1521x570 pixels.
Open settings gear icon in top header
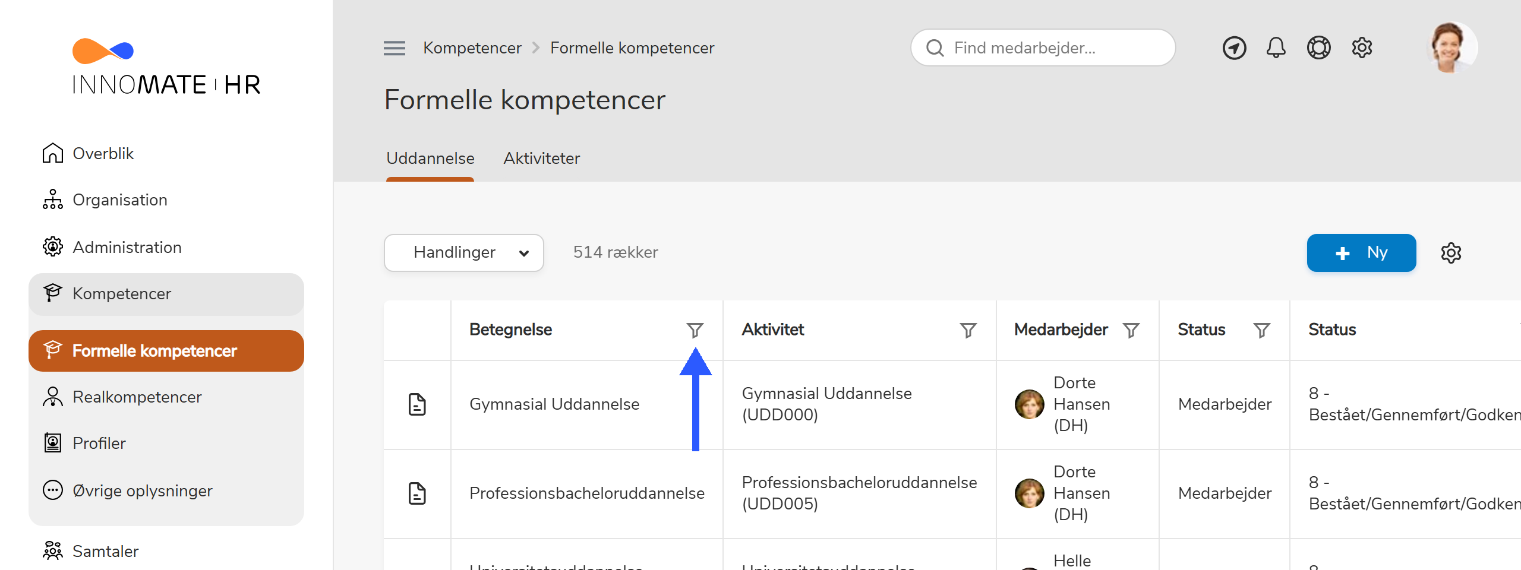tap(1362, 47)
